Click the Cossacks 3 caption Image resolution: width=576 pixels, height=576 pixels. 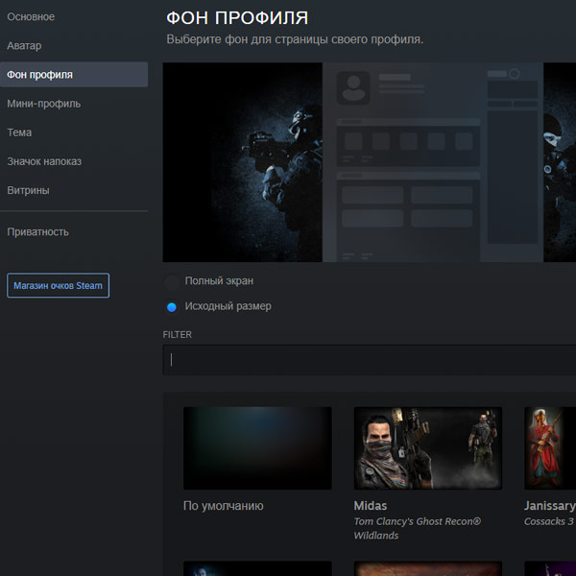(x=549, y=521)
